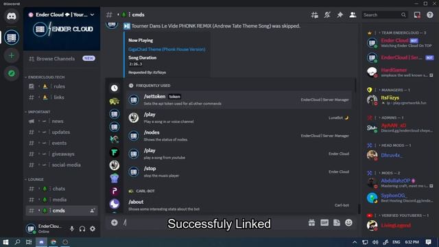Open the updates channel
The width and height of the screenshot is (439, 247).
coord(62,132)
